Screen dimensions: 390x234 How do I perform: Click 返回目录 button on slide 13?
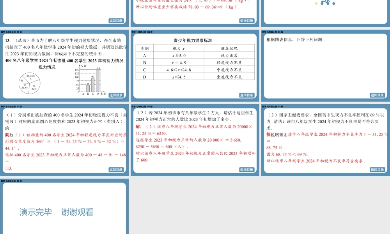coord(116,95)
